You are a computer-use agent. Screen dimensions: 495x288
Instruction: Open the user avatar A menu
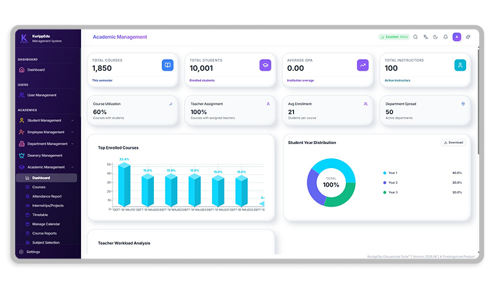457,37
